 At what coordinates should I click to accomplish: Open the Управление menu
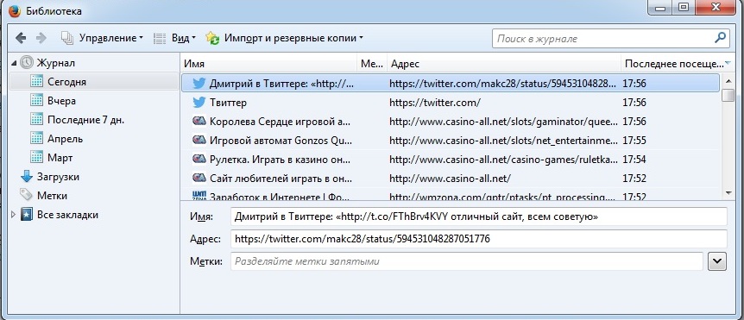[102, 38]
